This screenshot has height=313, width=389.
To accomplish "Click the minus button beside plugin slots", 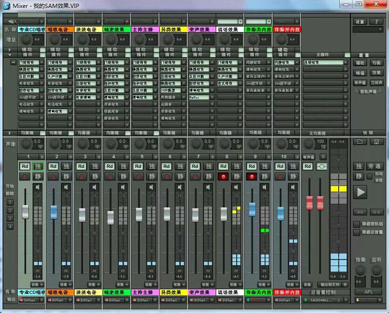I will [13, 63].
